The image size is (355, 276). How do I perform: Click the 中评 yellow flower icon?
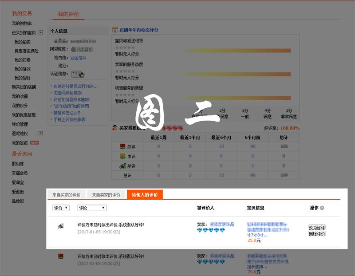click(123, 156)
